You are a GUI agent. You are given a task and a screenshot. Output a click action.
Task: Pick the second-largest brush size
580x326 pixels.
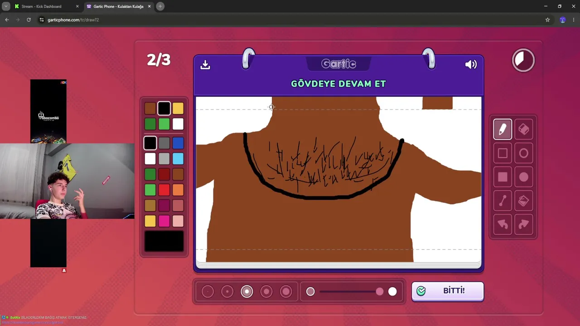(266, 292)
